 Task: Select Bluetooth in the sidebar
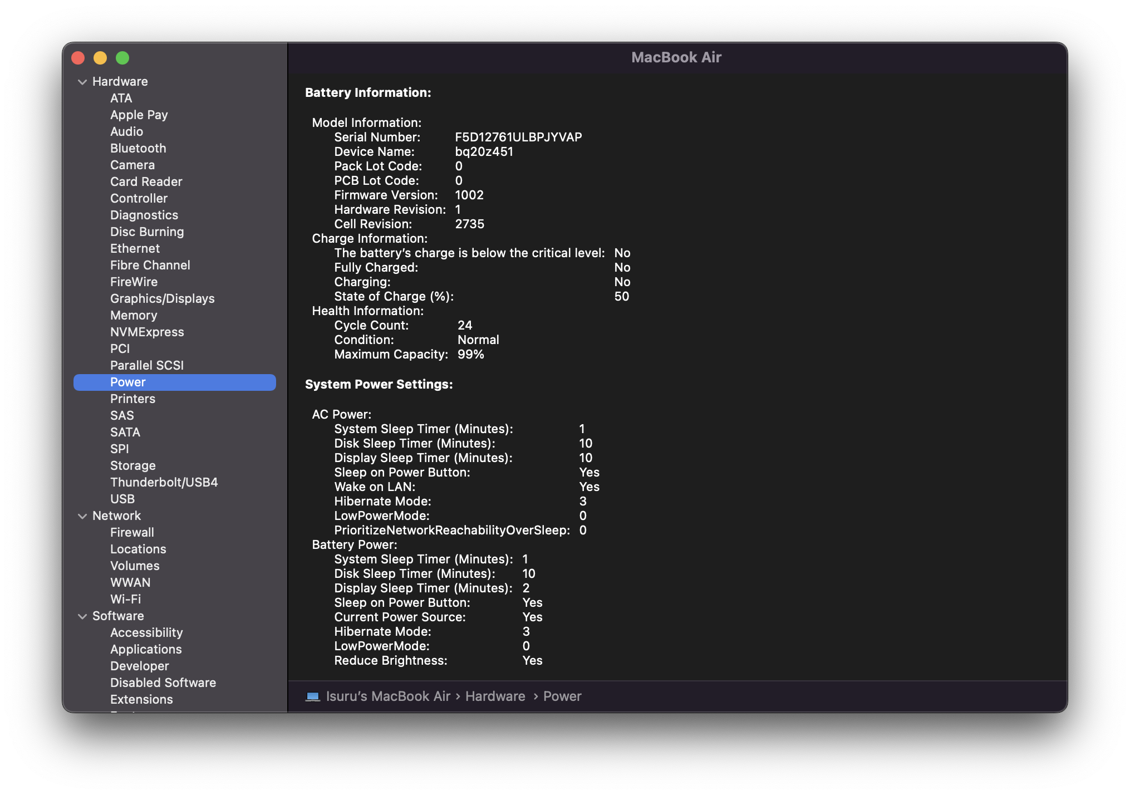click(x=138, y=148)
